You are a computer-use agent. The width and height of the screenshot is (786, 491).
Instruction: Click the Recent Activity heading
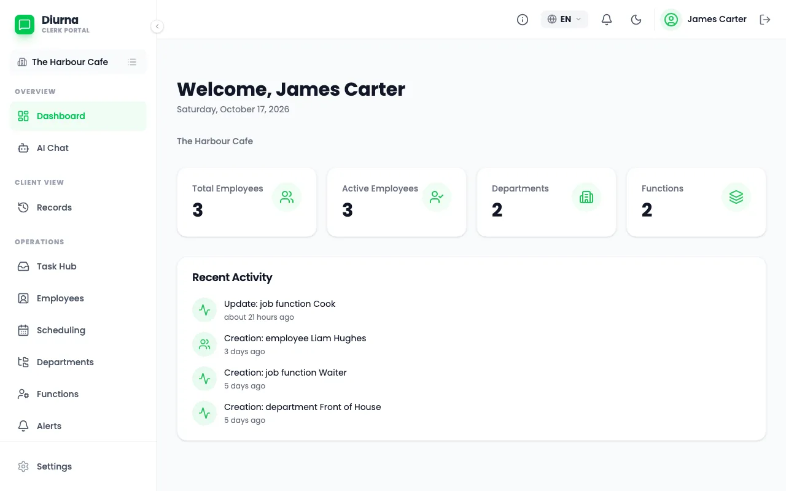[232, 277]
